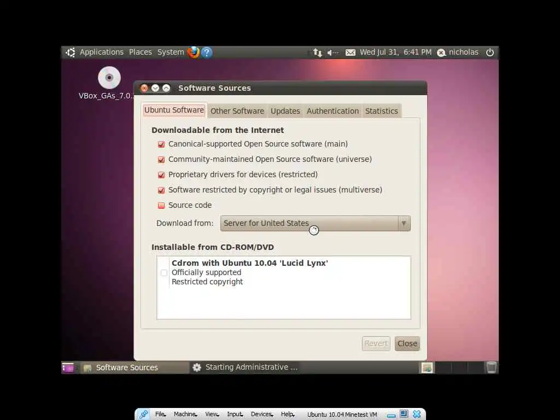560x420 pixels.
Task: Open the Updates tab
Action: click(285, 111)
